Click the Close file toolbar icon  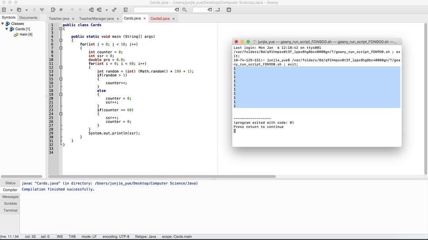click(61, 10)
